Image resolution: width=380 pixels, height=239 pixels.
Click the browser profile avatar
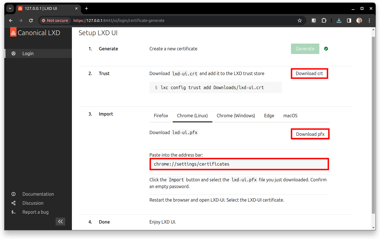(359, 20)
